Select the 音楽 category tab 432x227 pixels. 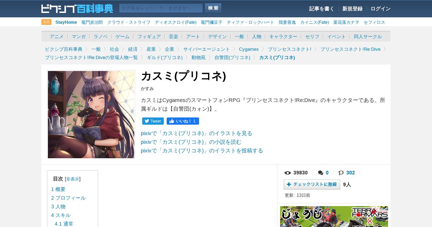pyautogui.click(x=174, y=37)
